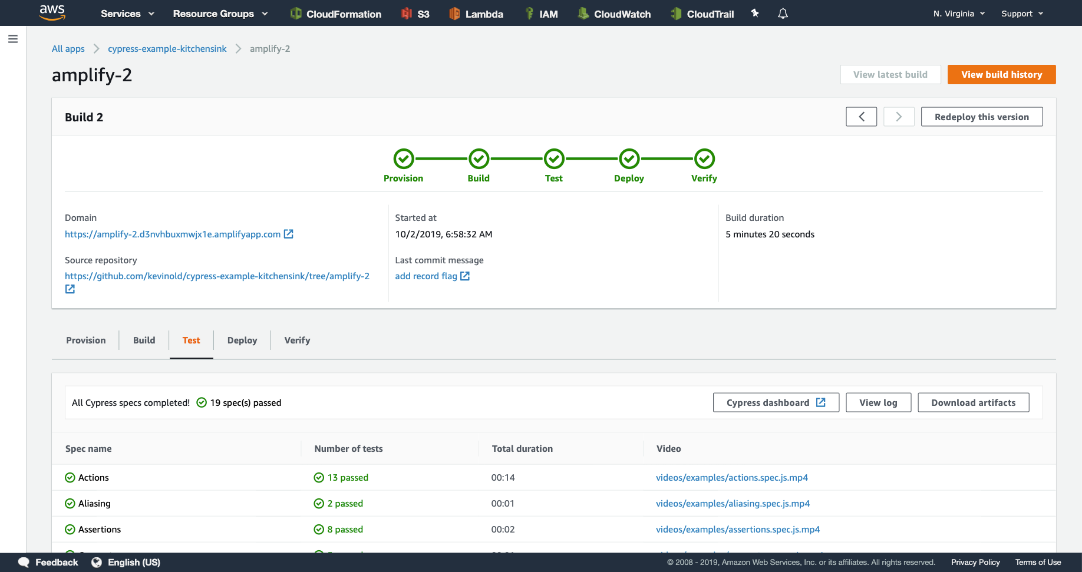
Task: Click the pin shortcuts icon
Action: pos(755,14)
